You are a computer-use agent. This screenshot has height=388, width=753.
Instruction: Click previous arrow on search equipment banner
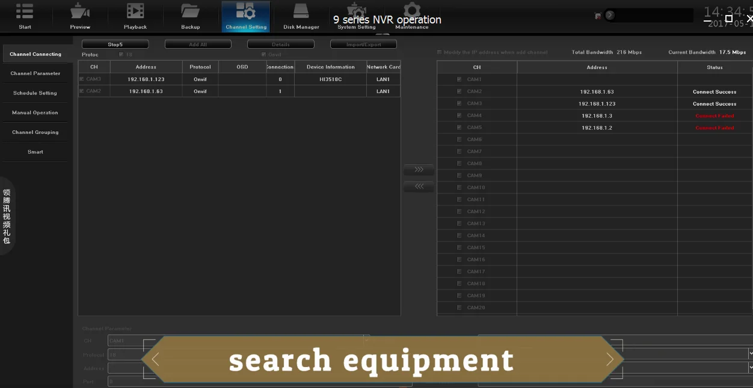click(x=156, y=359)
